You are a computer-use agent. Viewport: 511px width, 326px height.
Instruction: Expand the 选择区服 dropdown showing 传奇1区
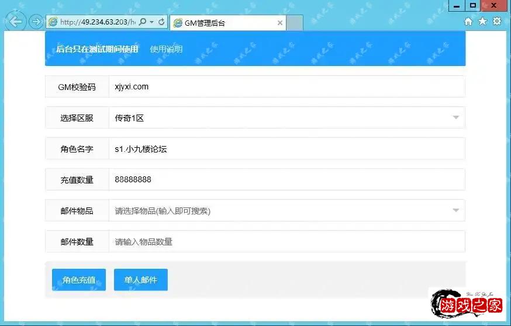[287, 117]
